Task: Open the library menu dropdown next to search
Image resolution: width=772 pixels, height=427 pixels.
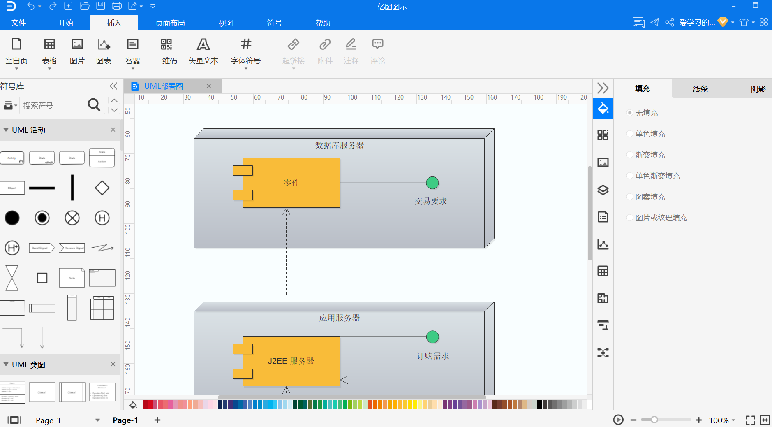Action: point(10,106)
